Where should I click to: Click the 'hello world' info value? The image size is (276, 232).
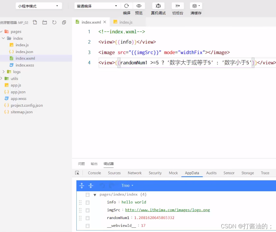(x=134, y=202)
